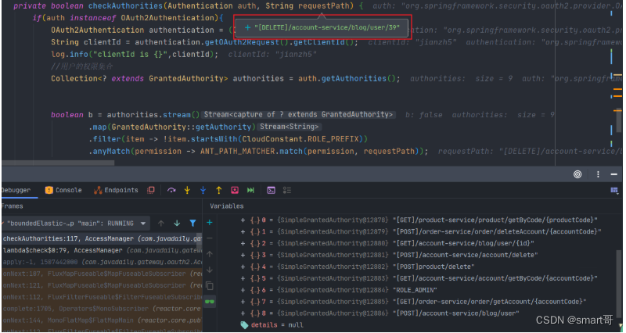The width and height of the screenshot is (626, 333).
Task: Click the Layout Settings icon in debug toolbar
Action: point(614,190)
